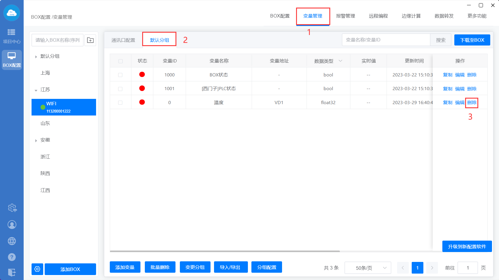Open the 50条/页 page size dropdown

click(x=368, y=268)
